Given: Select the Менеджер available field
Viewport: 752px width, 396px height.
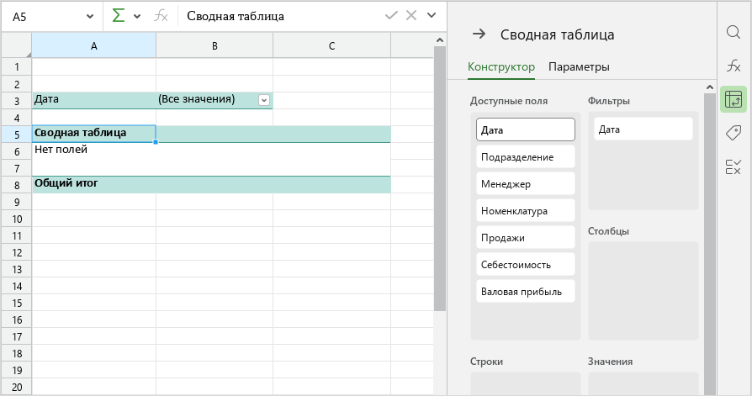Looking at the screenshot, I should [x=526, y=183].
